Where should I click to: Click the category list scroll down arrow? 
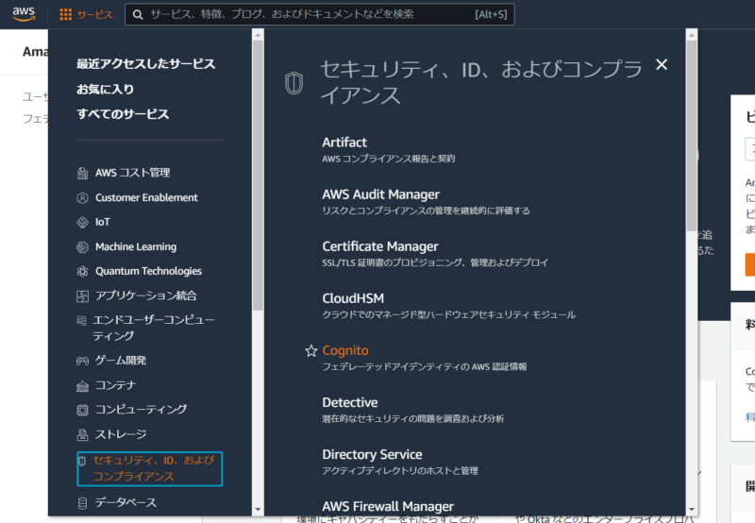259,509
